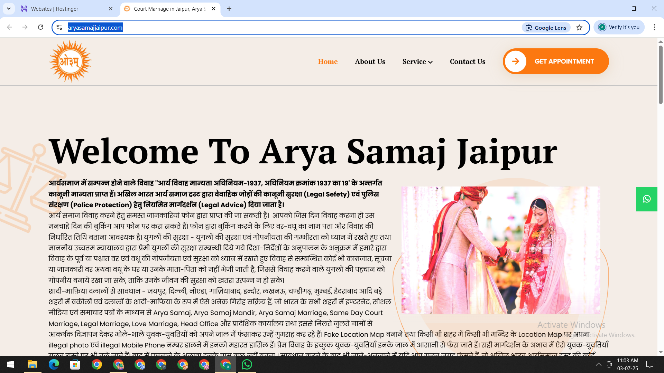Screen dimensions: 664x373
Task: Click the GET APPOINTMENT button
Action: click(x=556, y=61)
